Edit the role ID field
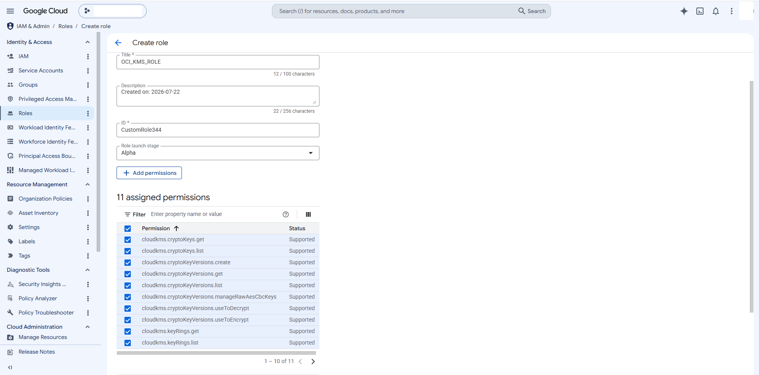Image resolution: width=759 pixels, height=375 pixels. (218, 130)
